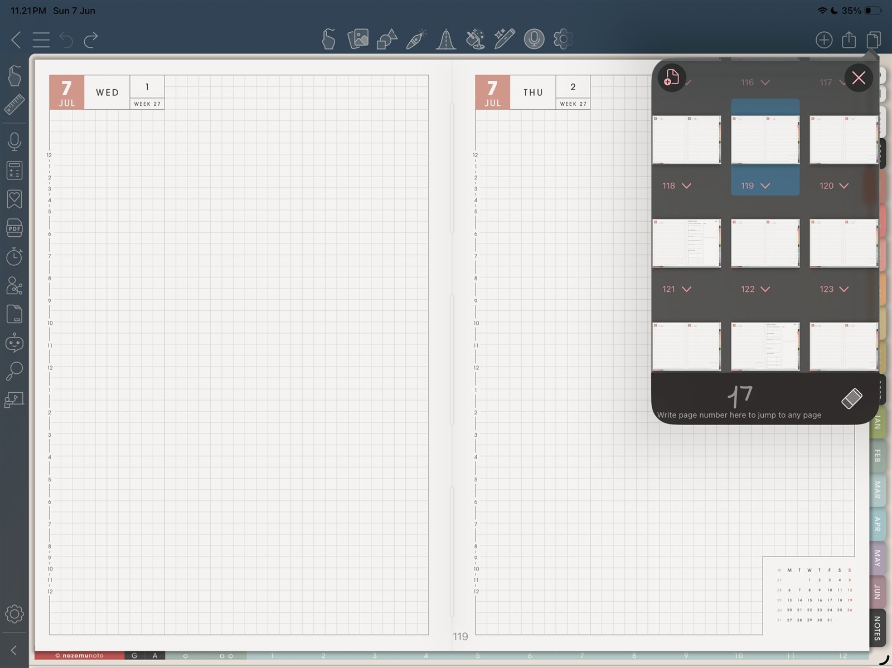Screen dimensions: 892x668
Task: Expand options for page 118
Action: click(x=687, y=186)
